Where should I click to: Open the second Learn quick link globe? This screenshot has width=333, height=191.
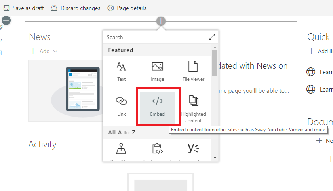point(311,89)
